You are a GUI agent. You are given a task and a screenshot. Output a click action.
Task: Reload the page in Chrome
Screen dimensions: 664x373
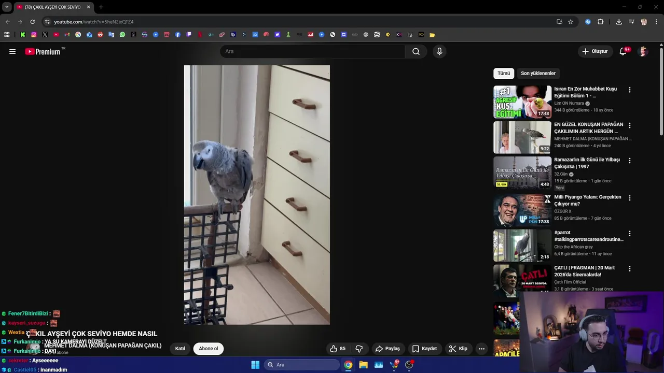tap(32, 22)
